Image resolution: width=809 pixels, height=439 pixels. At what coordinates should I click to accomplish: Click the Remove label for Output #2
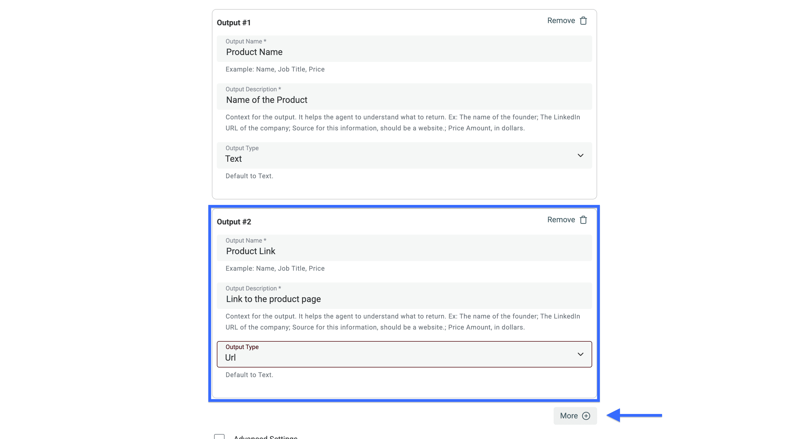click(561, 219)
